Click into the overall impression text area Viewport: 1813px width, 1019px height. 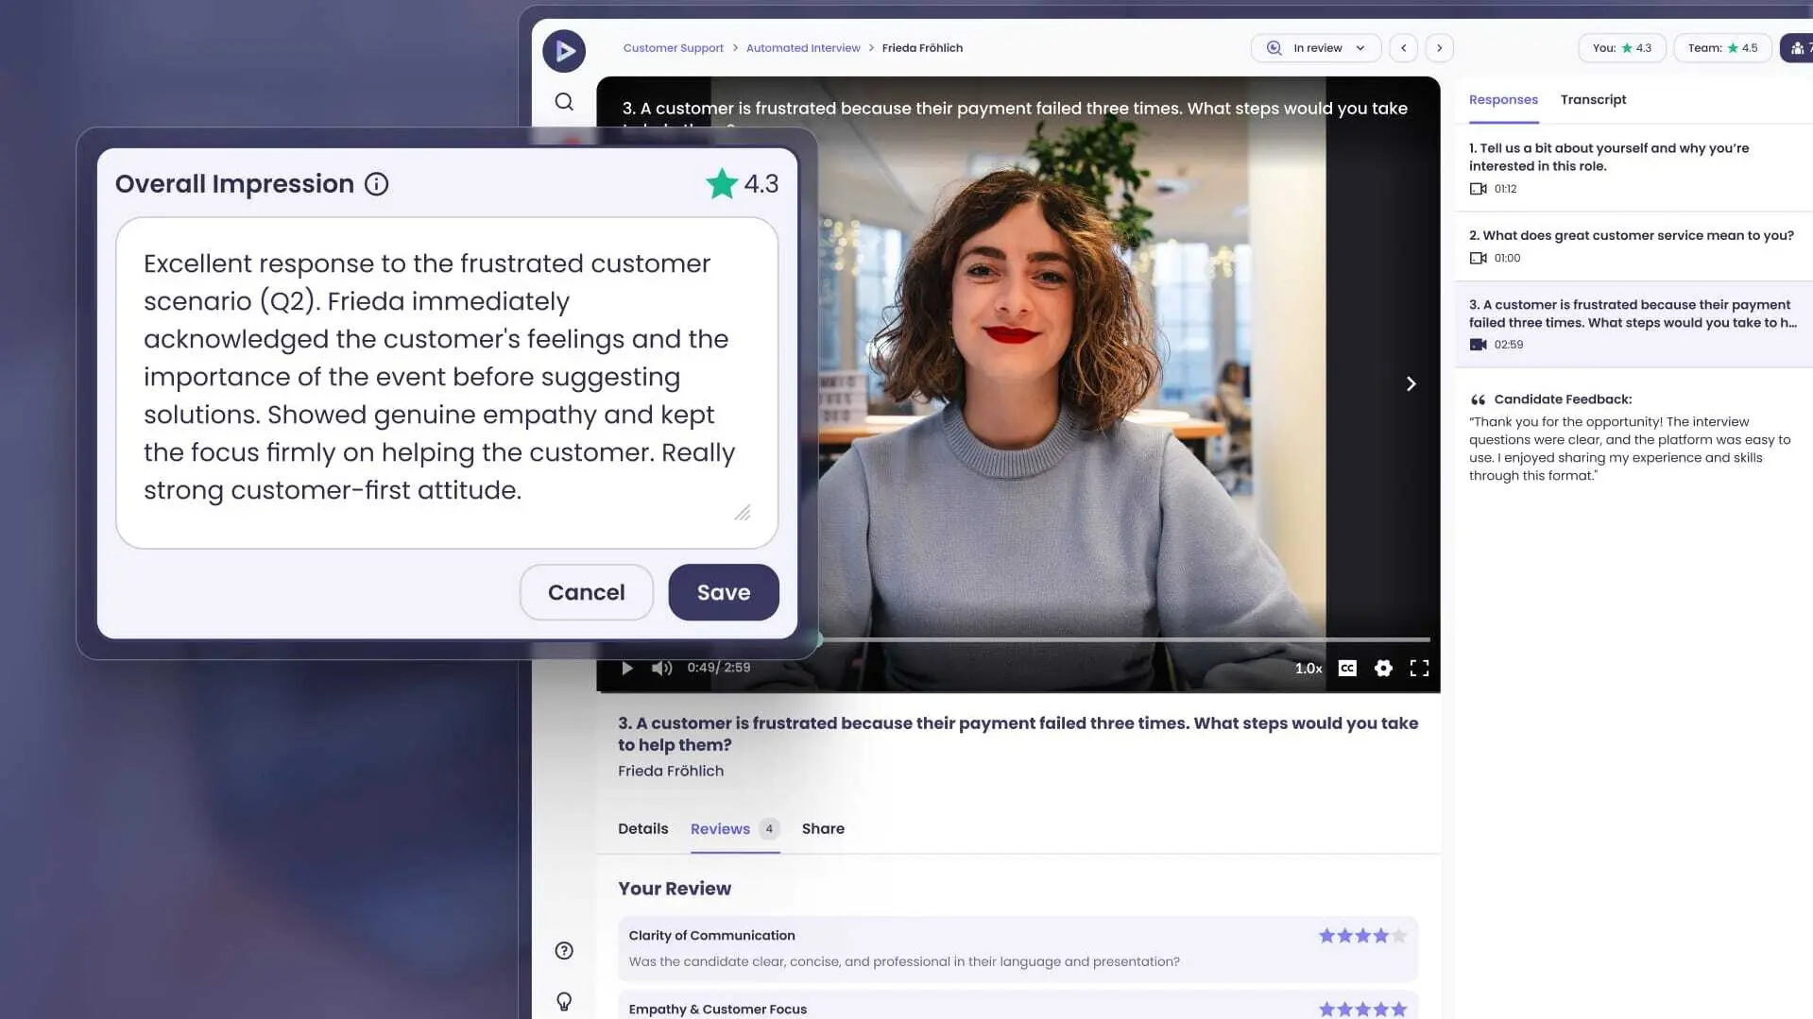[446, 382]
